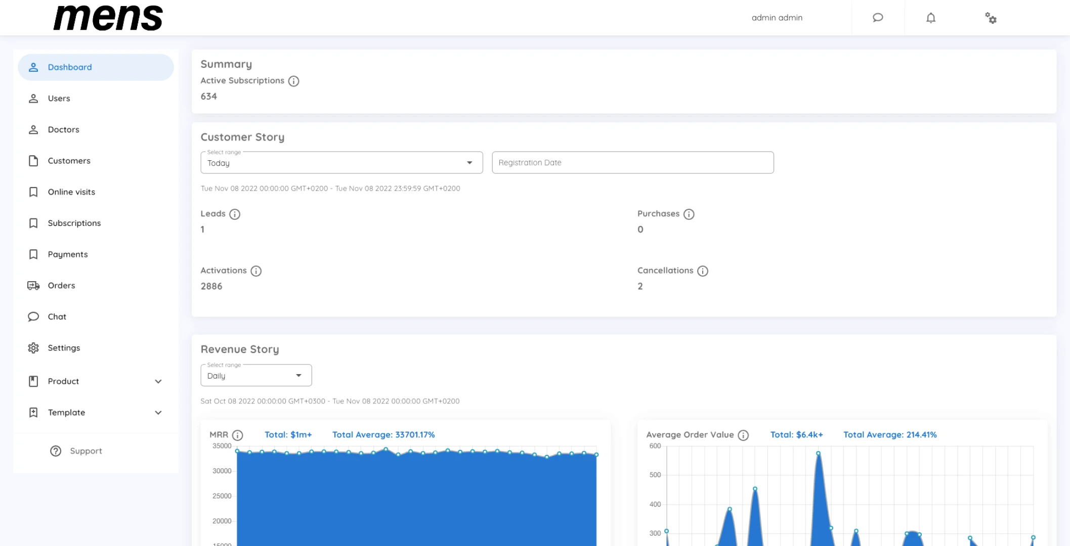Show info icon next to Purchases

tap(689, 214)
